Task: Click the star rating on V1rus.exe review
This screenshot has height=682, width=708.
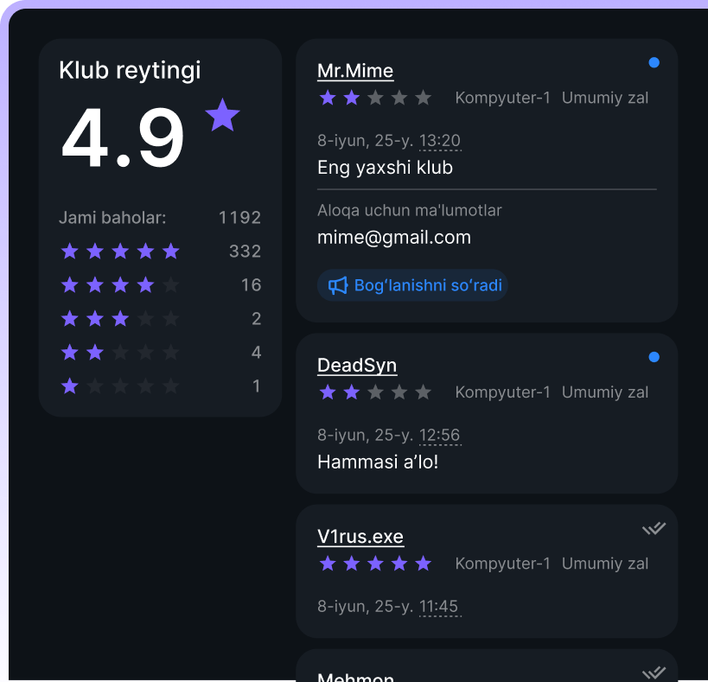Action: point(375,564)
